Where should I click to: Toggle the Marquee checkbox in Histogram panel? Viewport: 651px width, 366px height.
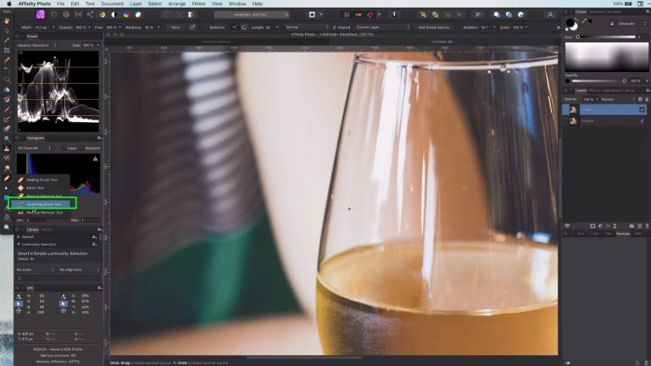[81, 148]
